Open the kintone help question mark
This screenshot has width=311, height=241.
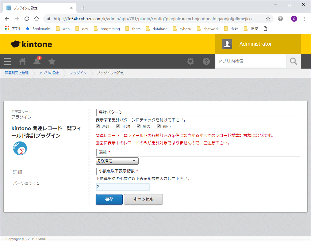(206, 61)
